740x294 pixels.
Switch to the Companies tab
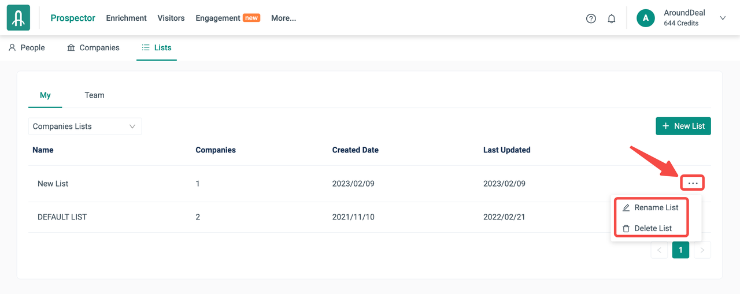click(x=93, y=48)
